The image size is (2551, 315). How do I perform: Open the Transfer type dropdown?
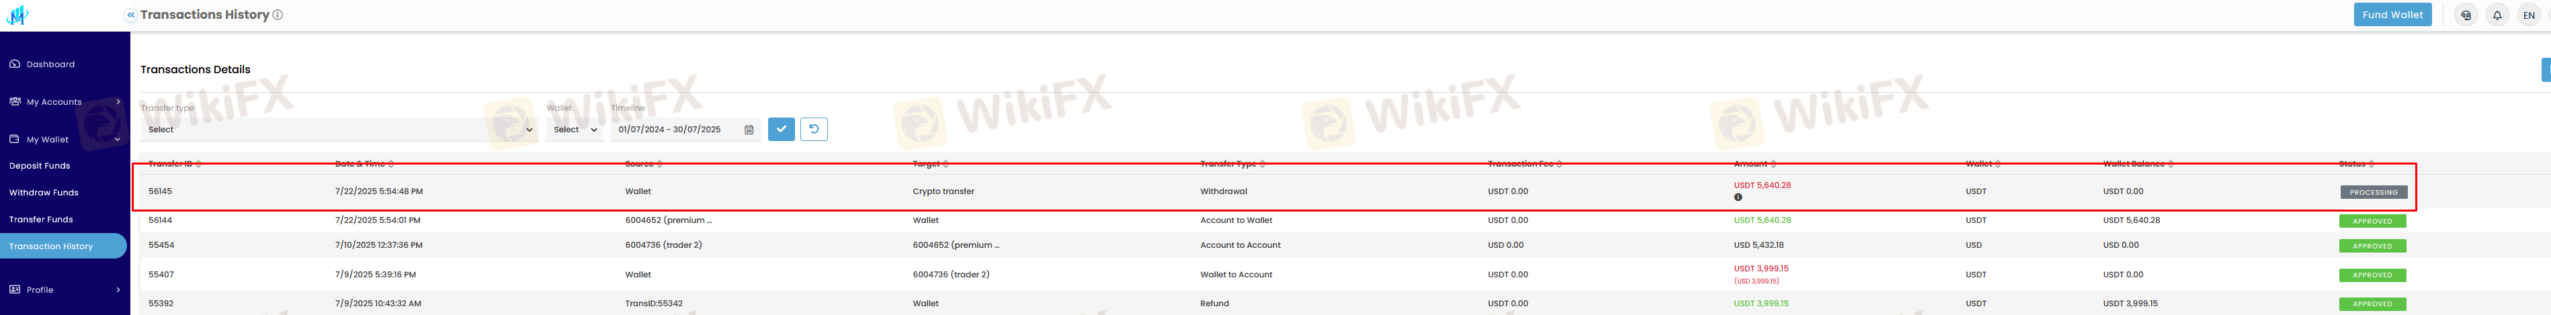(339, 130)
